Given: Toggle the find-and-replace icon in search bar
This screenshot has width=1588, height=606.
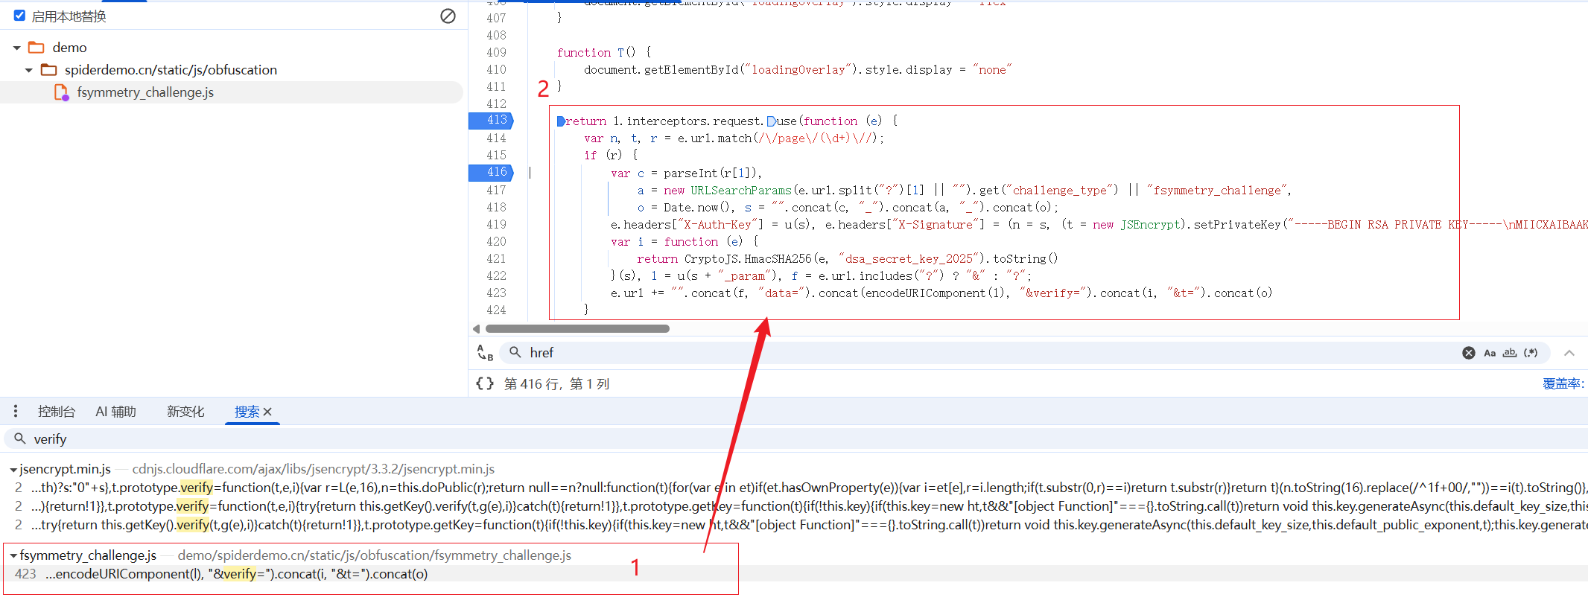Looking at the screenshot, I should [x=485, y=353].
